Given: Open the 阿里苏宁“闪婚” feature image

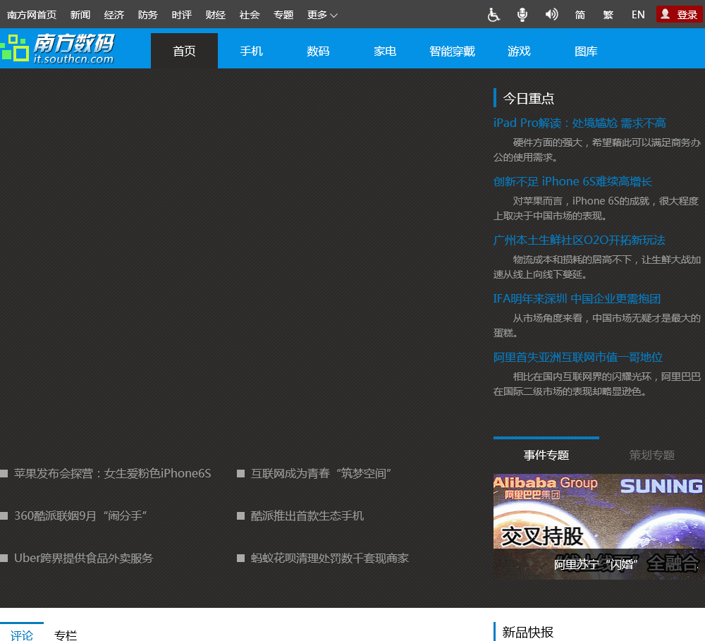Looking at the screenshot, I should [599, 526].
